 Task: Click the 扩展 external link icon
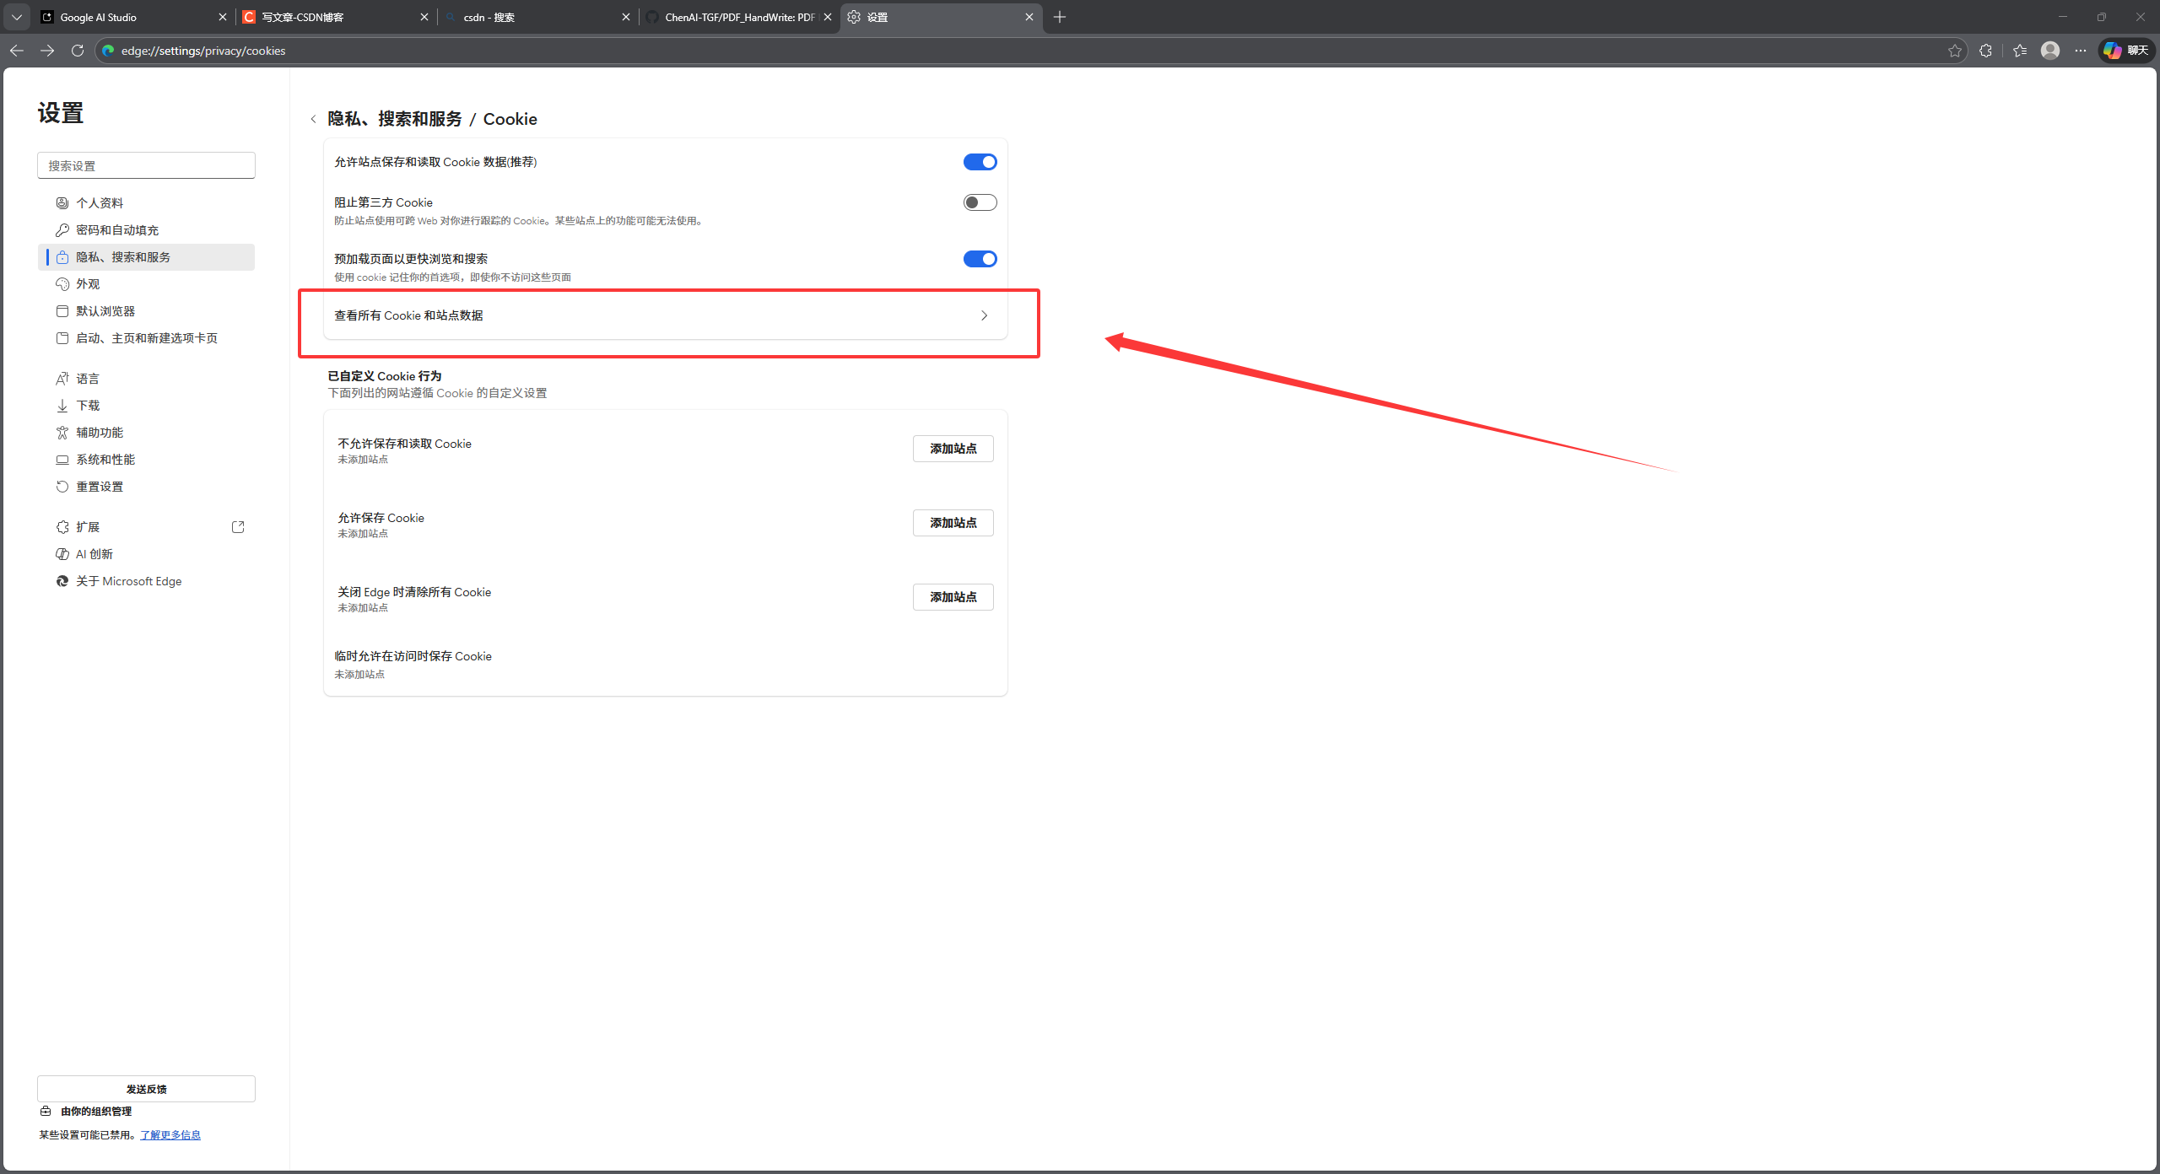[x=238, y=527]
